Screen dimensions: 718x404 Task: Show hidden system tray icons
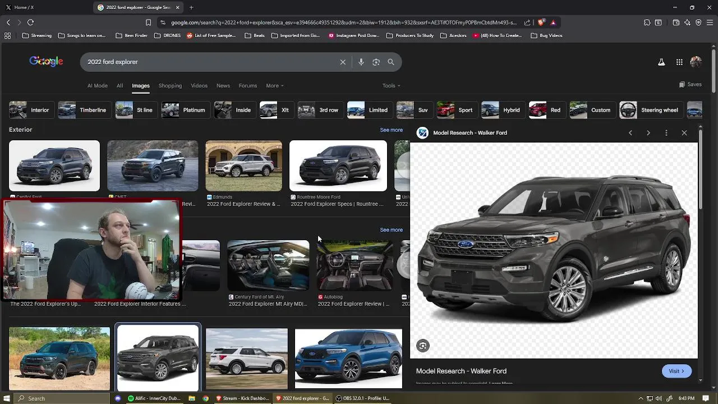tap(641, 398)
